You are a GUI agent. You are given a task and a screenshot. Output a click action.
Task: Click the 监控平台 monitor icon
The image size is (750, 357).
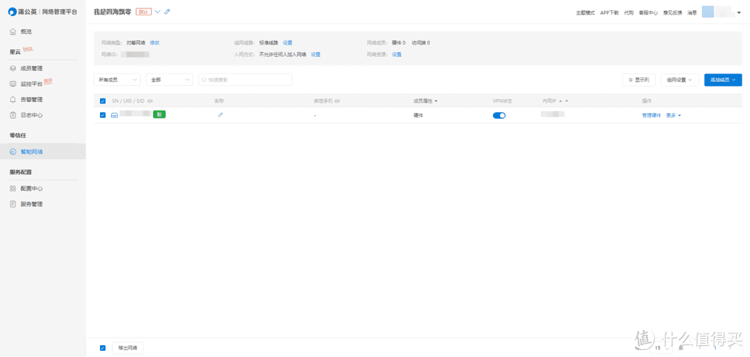pyautogui.click(x=13, y=84)
